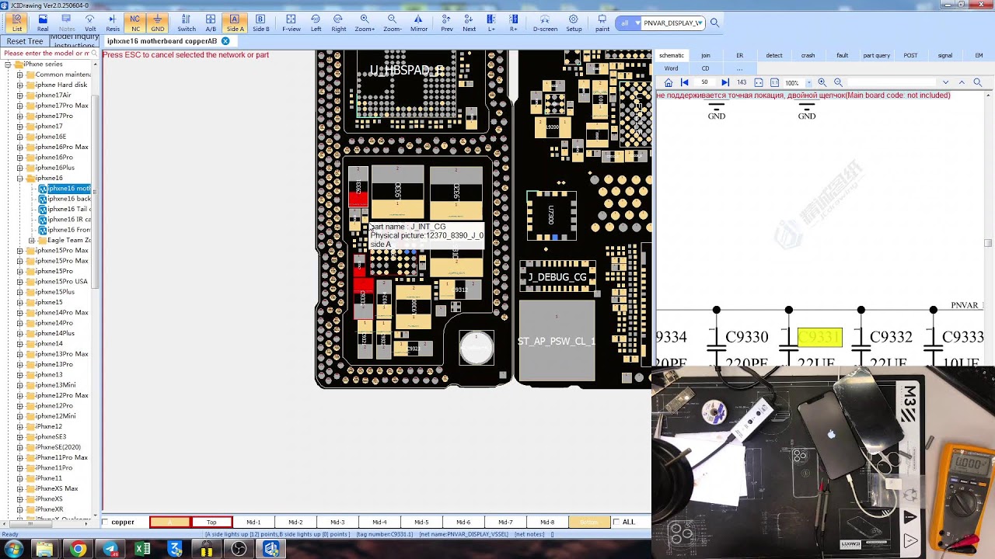The image size is (995, 559).
Task: Rotate the board Right
Action: coord(338,23)
